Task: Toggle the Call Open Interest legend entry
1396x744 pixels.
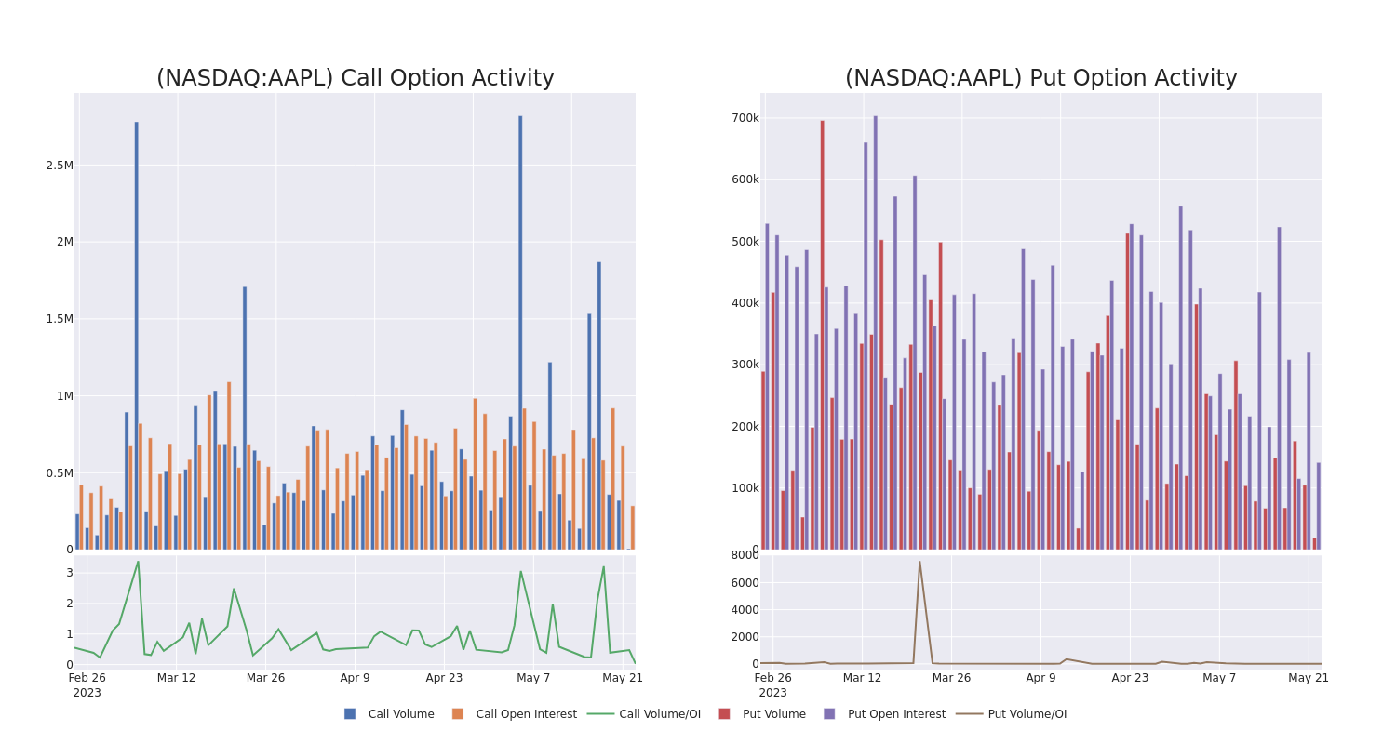Action: [515, 714]
